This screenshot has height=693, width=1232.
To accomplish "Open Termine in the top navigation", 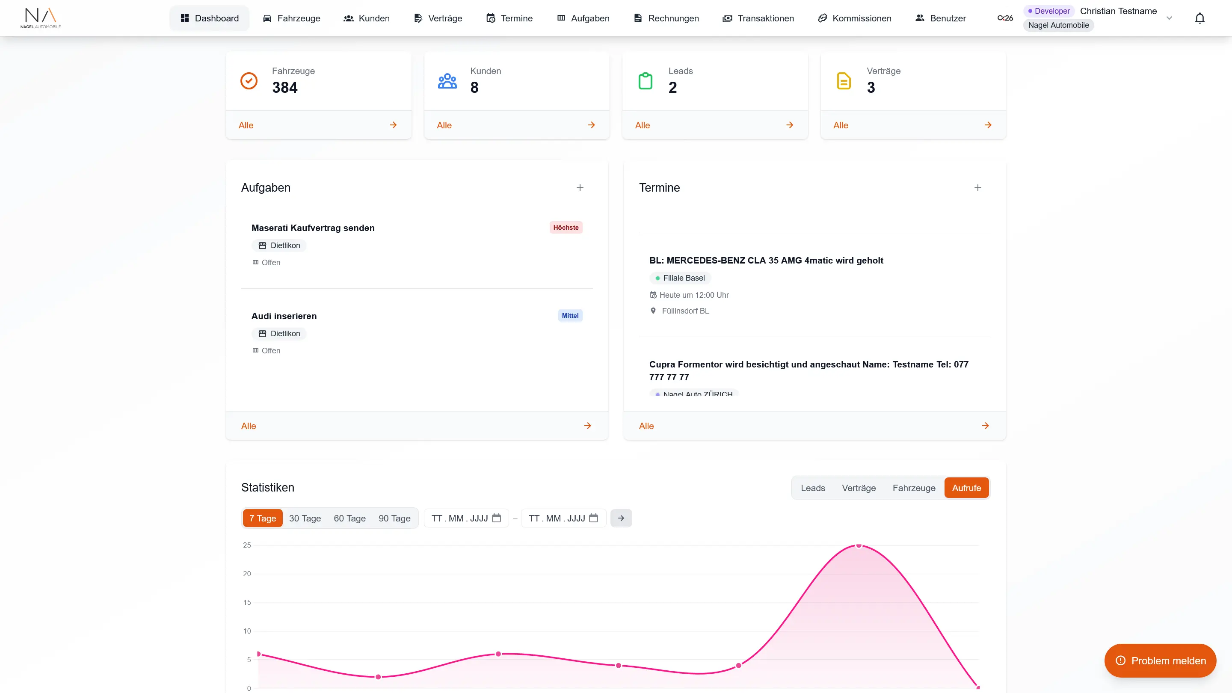I will [x=509, y=18].
